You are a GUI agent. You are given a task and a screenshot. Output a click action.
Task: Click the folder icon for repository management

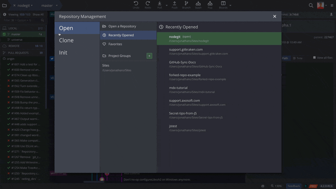[x=5, y=5]
